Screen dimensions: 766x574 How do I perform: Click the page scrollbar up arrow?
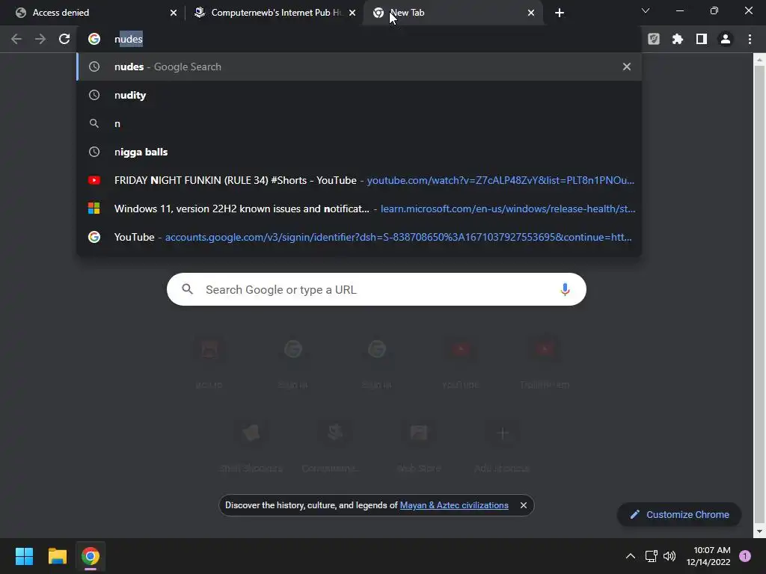click(759, 60)
